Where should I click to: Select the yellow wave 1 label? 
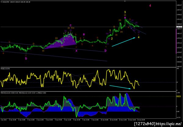pos(110,31)
